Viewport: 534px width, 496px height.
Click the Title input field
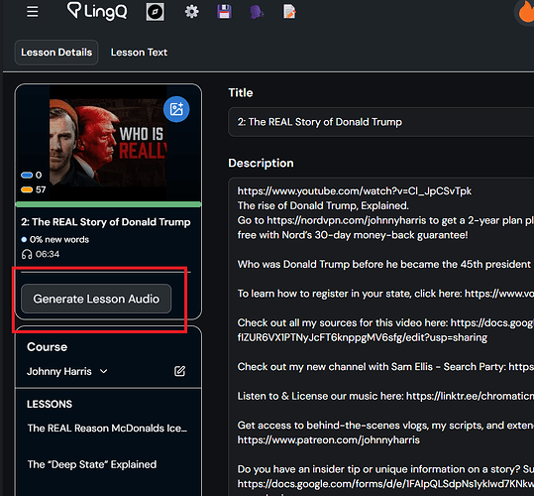pyautogui.click(x=380, y=122)
